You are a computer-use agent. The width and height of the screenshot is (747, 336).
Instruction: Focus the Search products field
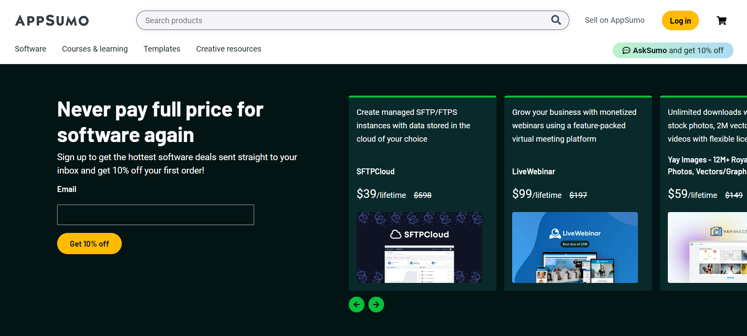tap(347, 20)
